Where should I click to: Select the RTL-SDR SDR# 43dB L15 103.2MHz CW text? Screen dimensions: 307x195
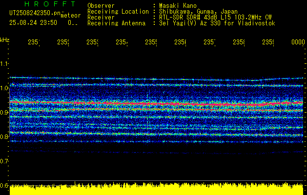[215, 18]
